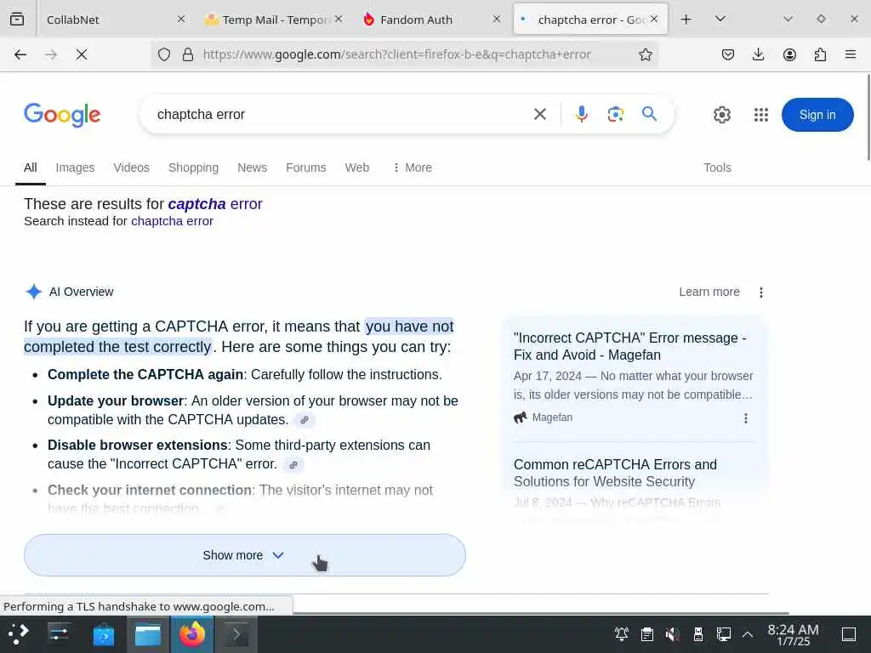Open the Google apps grid
This screenshot has height=653, width=871.
coord(761,115)
